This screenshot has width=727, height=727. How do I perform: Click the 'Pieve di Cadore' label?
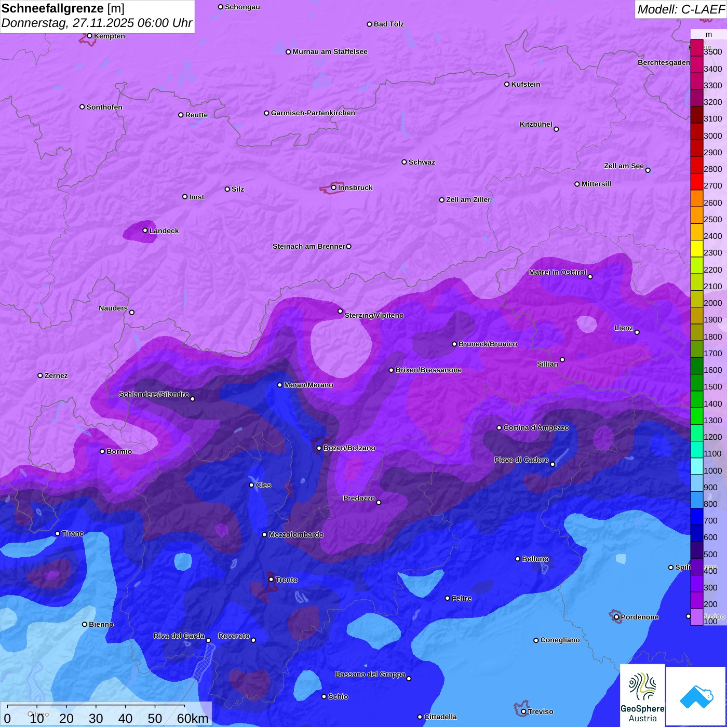tap(521, 460)
